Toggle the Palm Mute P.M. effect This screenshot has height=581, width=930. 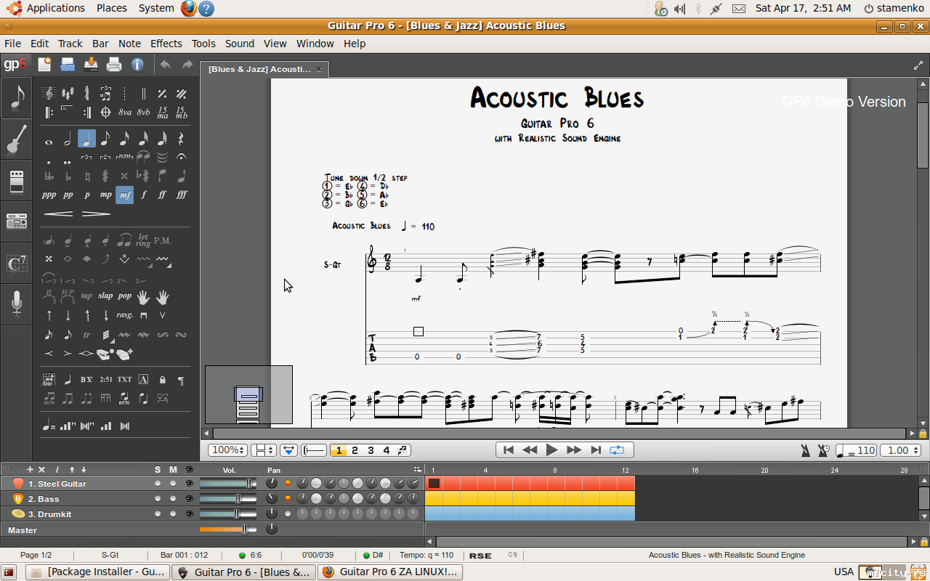[x=162, y=240]
